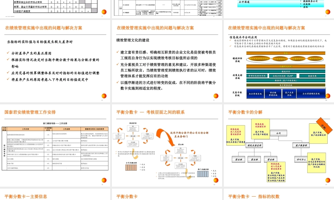Click the 客户服务部 org chart box

[301, 145]
